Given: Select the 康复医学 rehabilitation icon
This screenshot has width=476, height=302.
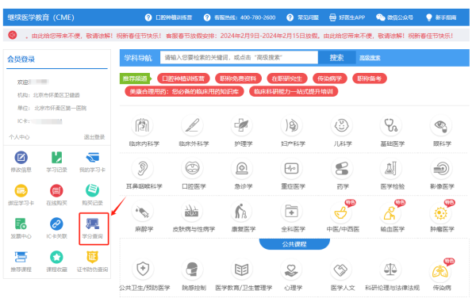Looking at the screenshot, I should tap(242, 212).
